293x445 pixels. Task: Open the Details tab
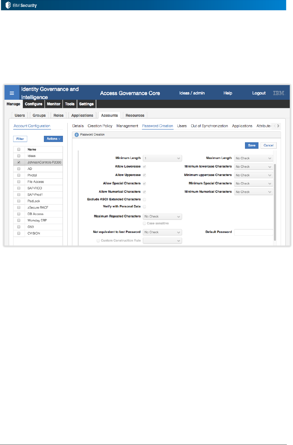78,126
